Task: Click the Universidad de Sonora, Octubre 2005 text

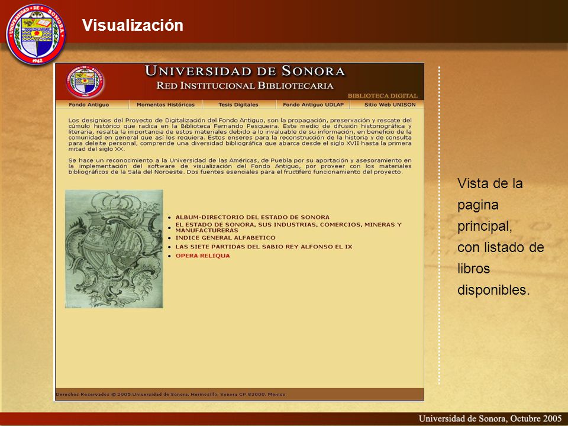Action: [490, 419]
